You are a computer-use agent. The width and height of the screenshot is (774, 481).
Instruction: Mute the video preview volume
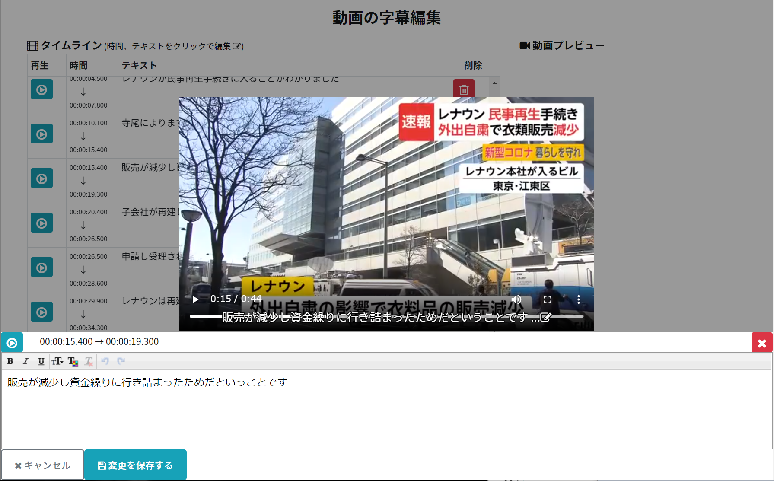(x=516, y=299)
